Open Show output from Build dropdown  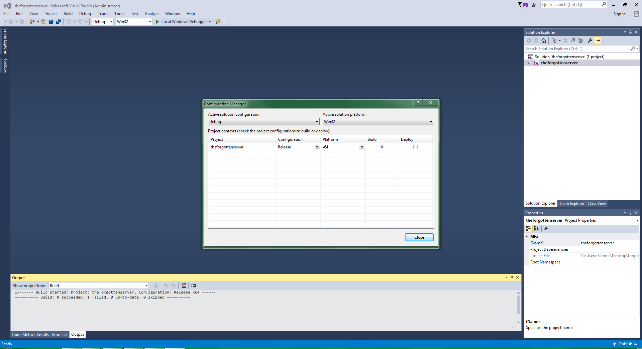click(98, 286)
